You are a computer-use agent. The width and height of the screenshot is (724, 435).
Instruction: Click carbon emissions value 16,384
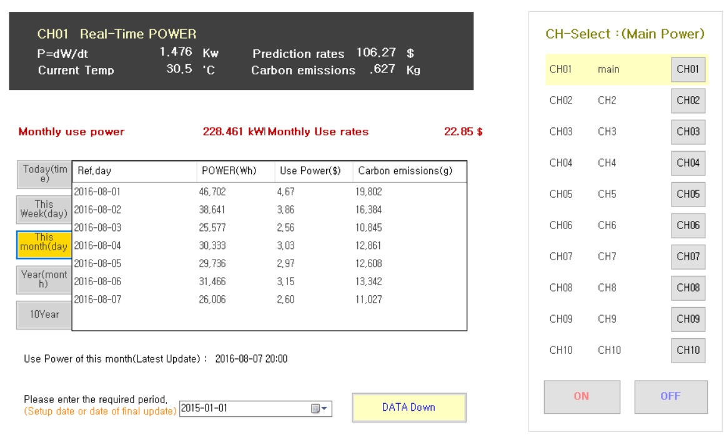click(369, 210)
